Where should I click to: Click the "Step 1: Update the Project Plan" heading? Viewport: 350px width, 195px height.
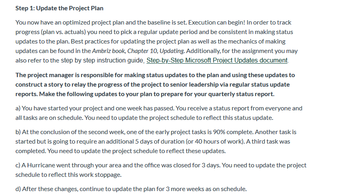(x=59, y=8)
